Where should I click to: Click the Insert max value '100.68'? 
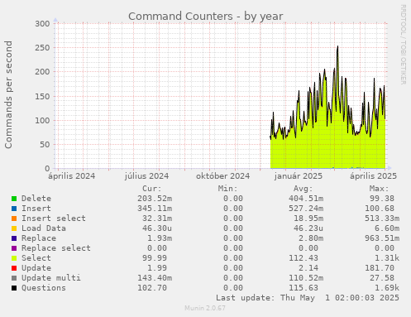coord(380,209)
